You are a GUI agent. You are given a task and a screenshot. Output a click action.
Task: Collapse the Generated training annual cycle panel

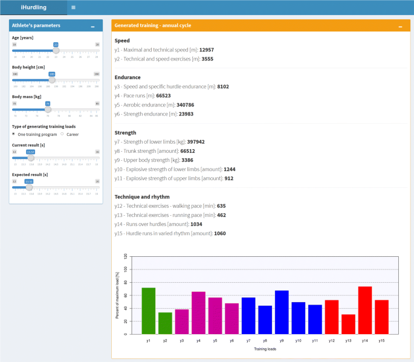(400, 26)
